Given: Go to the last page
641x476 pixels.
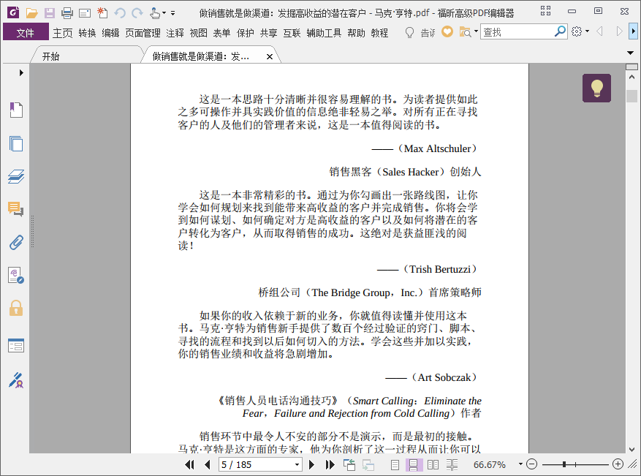Looking at the screenshot, I should tap(330, 464).
